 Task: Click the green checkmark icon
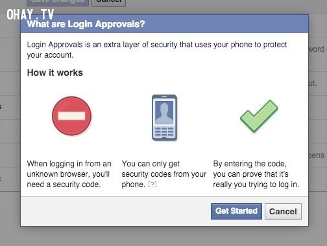[259, 116]
